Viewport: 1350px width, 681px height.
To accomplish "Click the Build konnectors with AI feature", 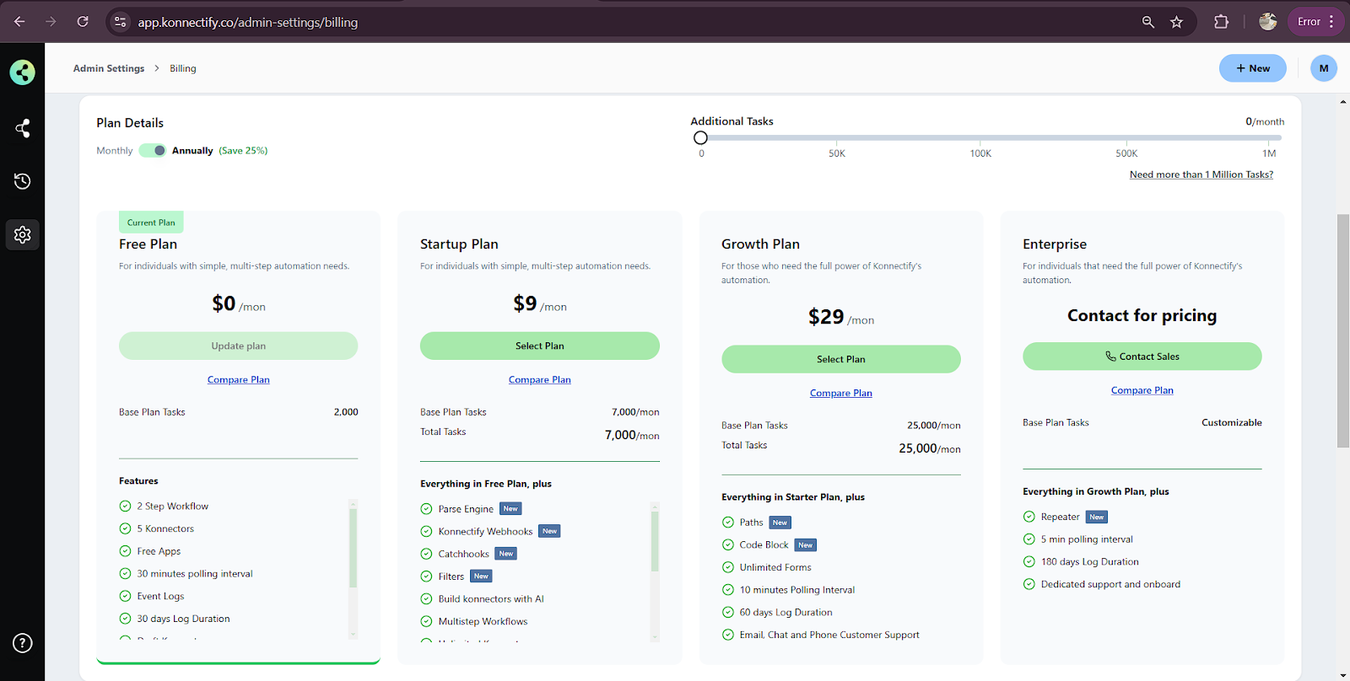I will pyautogui.click(x=491, y=599).
